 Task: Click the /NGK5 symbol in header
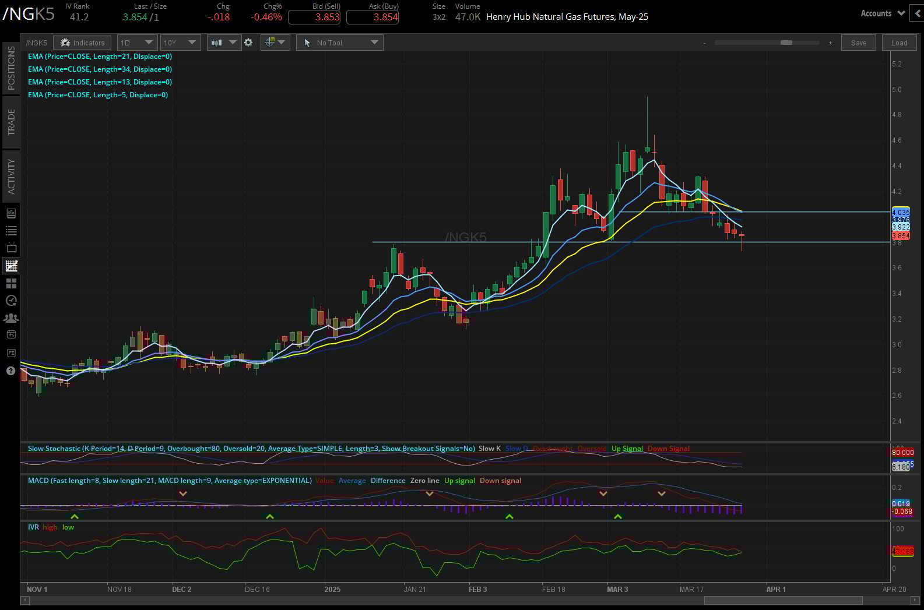pyautogui.click(x=29, y=14)
